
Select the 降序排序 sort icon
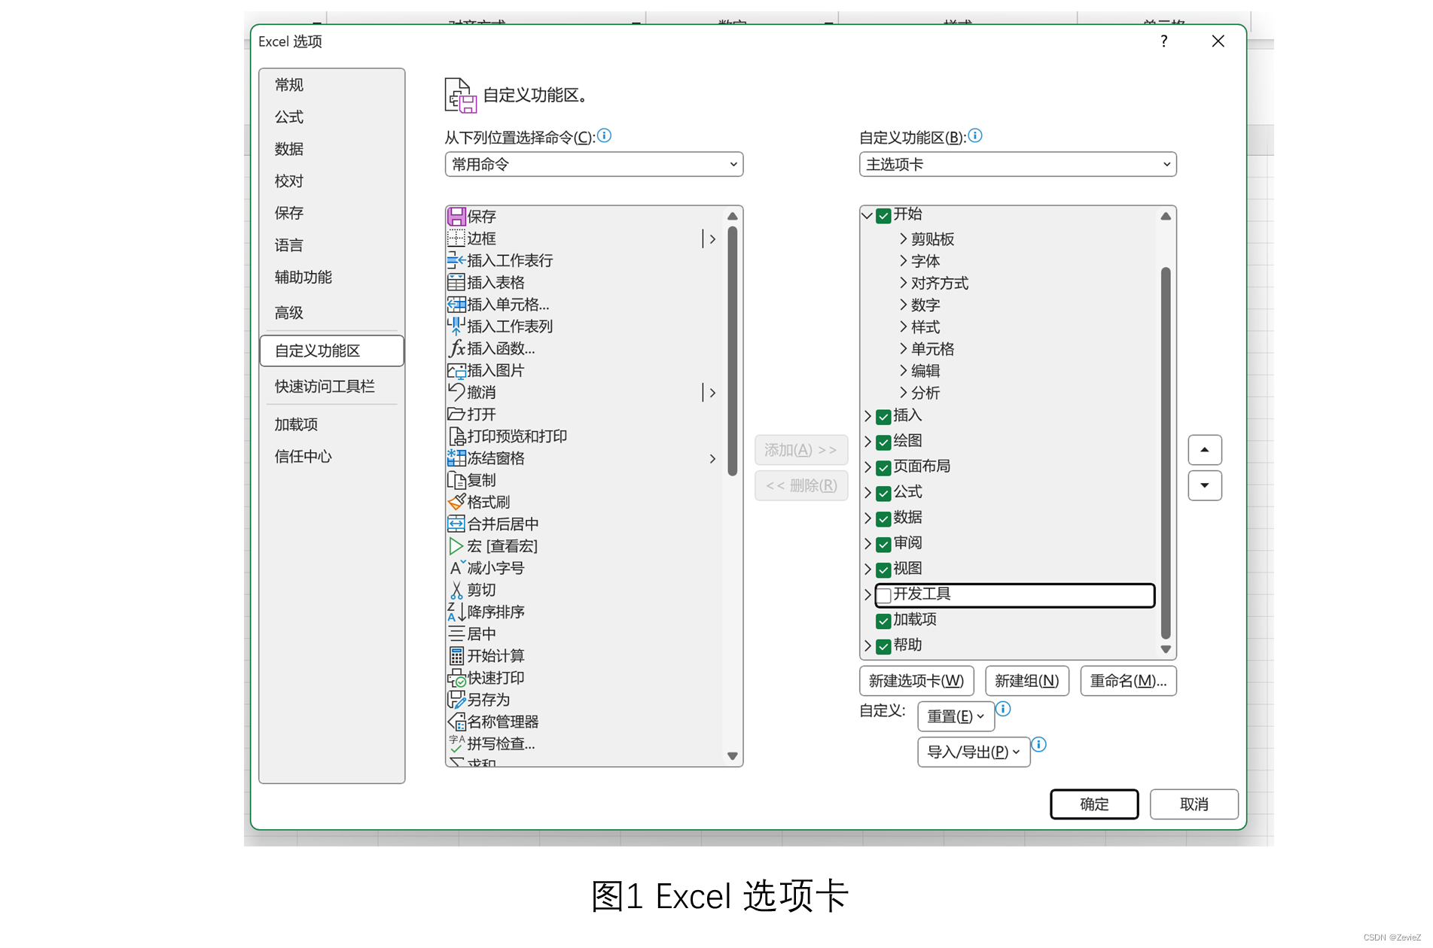(x=456, y=612)
